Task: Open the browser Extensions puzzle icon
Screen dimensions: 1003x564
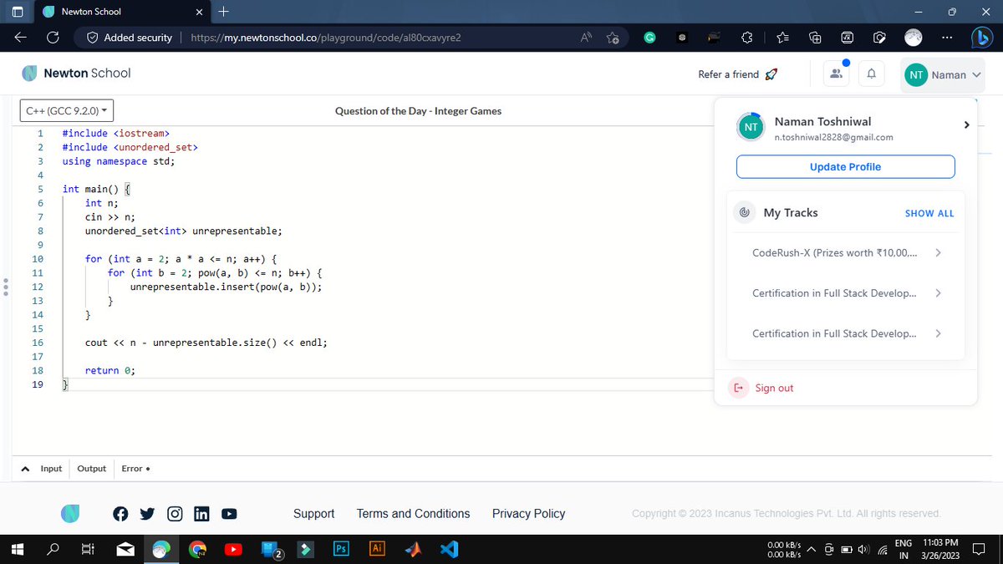Action: coord(747,38)
